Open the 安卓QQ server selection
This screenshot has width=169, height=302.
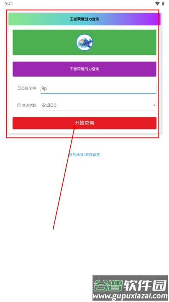pyautogui.click(x=99, y=105)
